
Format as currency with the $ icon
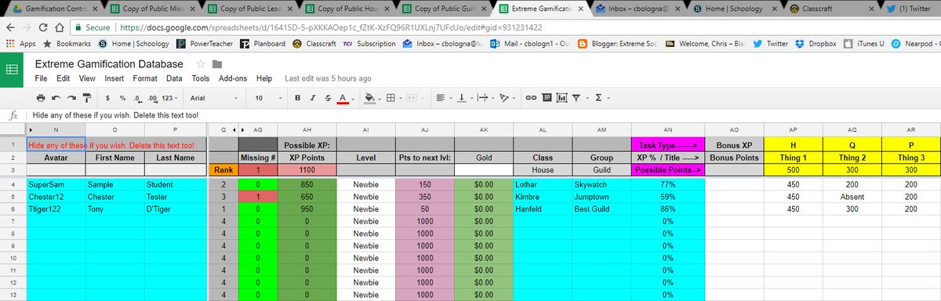(107, 98)
